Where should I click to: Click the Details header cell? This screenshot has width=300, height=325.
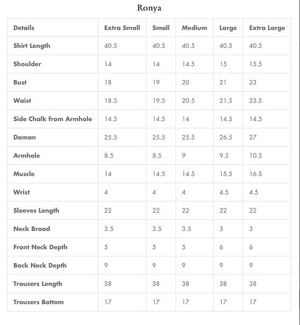(24, 28)
